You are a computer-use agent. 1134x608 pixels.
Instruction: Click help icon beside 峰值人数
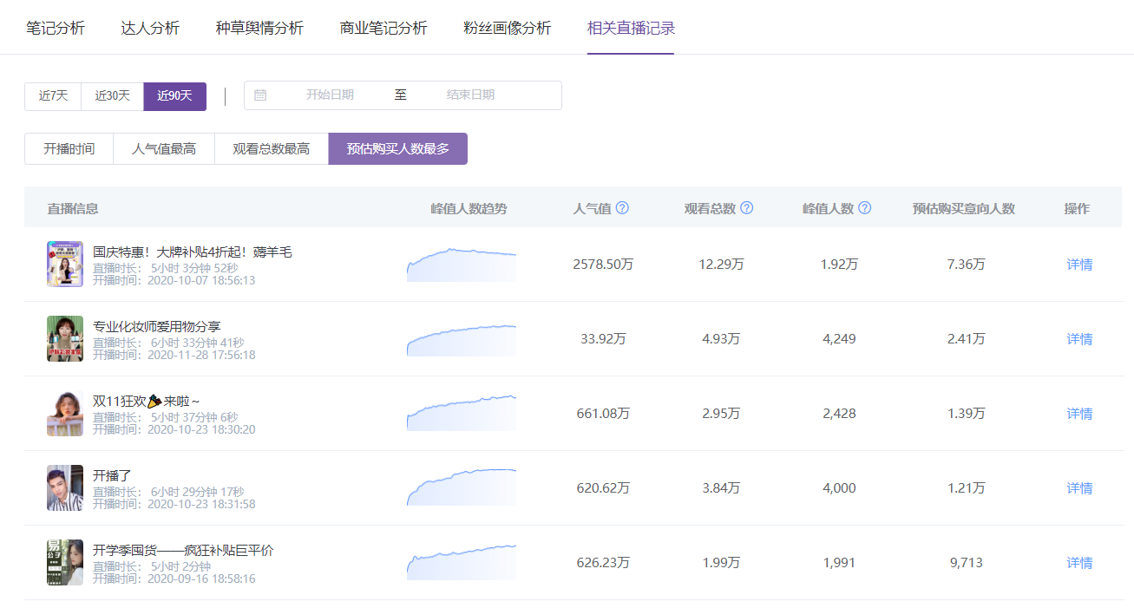point(864,208)
